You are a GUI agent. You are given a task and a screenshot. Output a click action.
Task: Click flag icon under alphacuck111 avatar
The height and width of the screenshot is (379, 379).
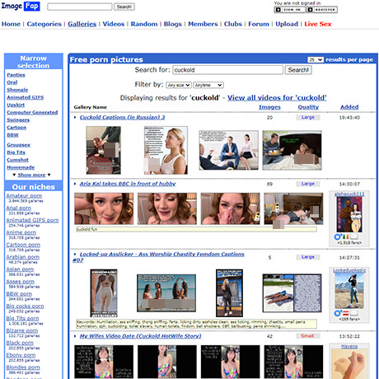coord(345,236)
